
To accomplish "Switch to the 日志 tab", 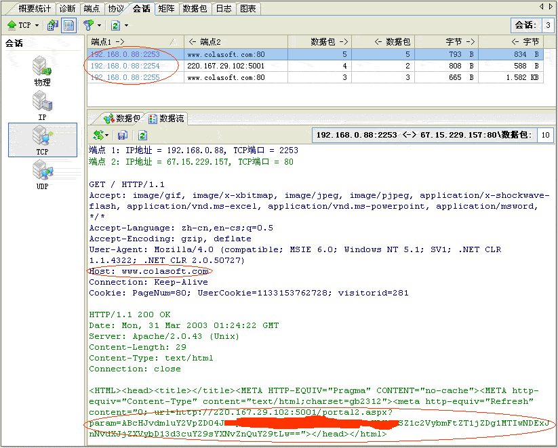I will coord(224,9).
